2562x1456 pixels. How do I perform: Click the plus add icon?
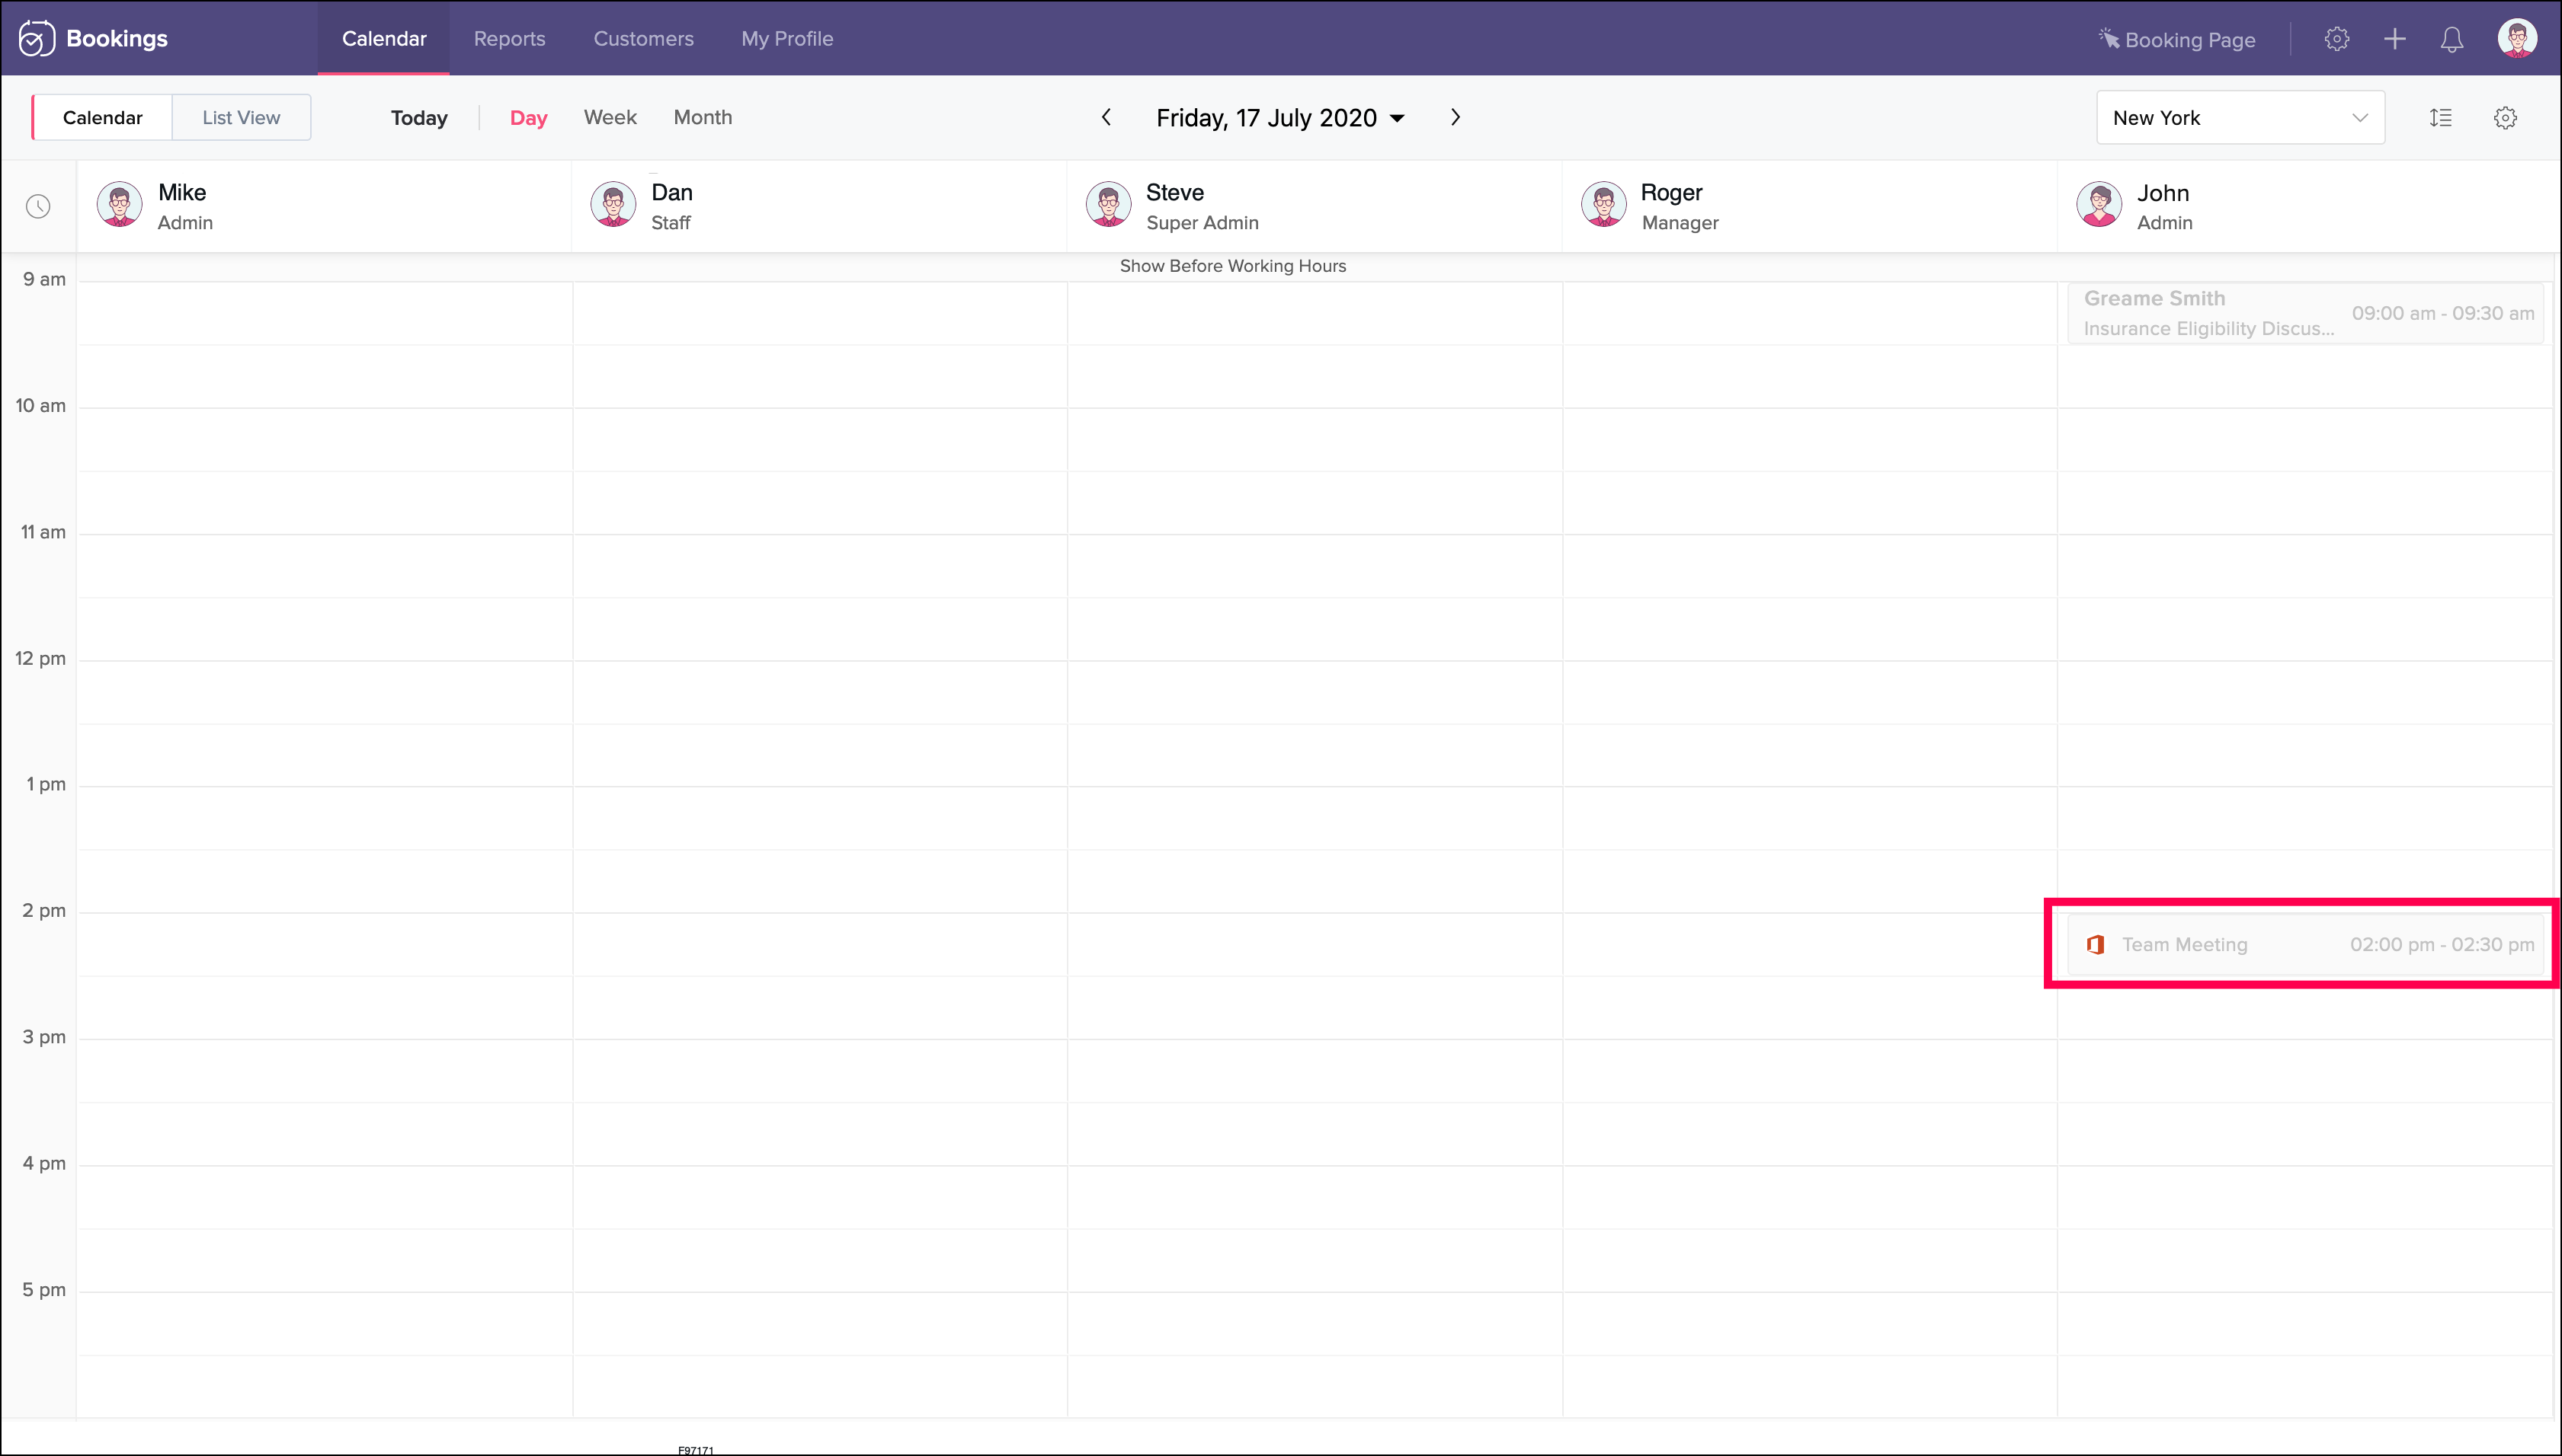click(2395, 39)
